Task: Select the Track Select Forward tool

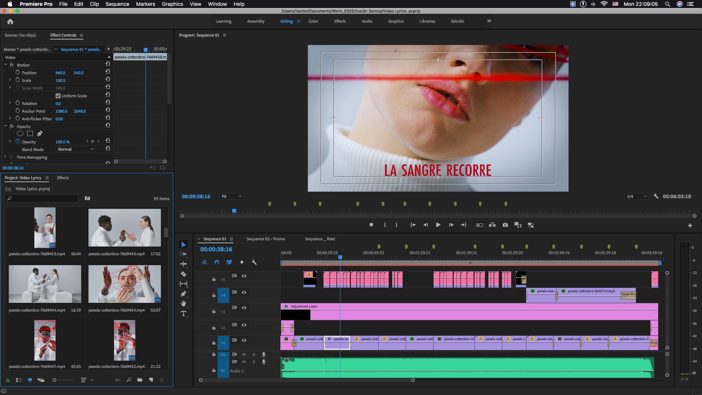Action: click(184, 254)
